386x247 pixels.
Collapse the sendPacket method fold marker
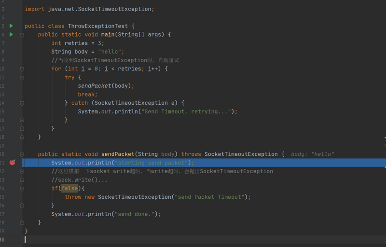[22, 154]
